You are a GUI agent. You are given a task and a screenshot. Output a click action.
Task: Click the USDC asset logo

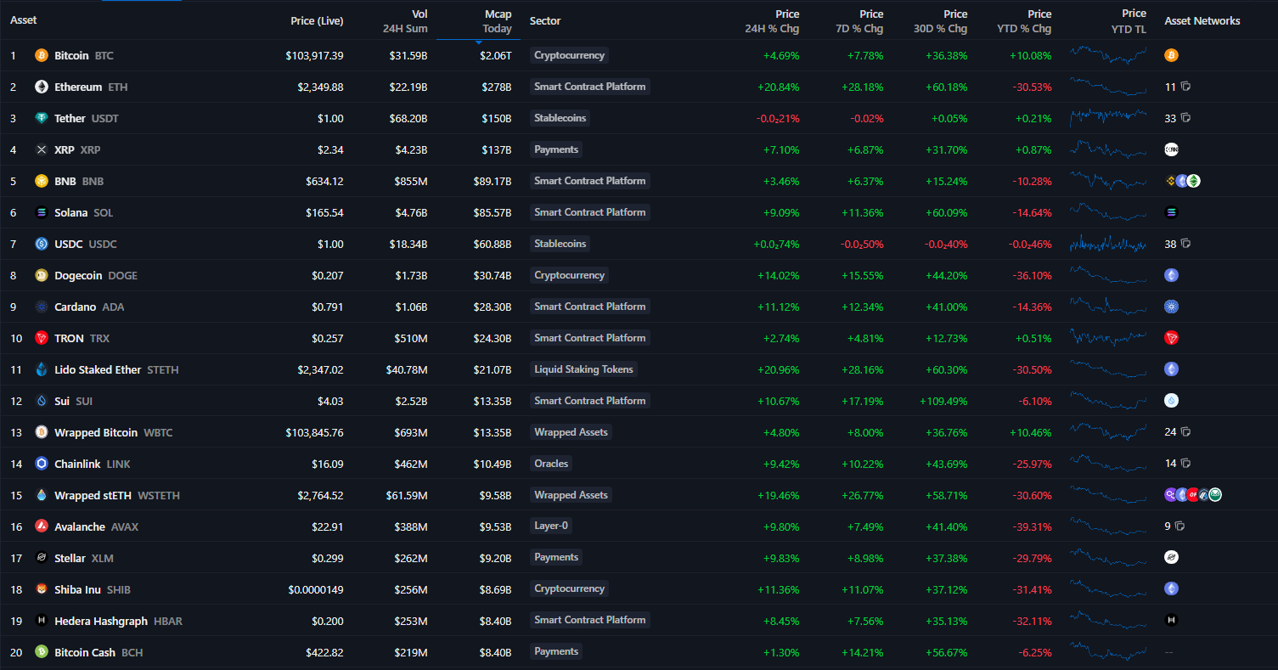[x=42, y=244]
